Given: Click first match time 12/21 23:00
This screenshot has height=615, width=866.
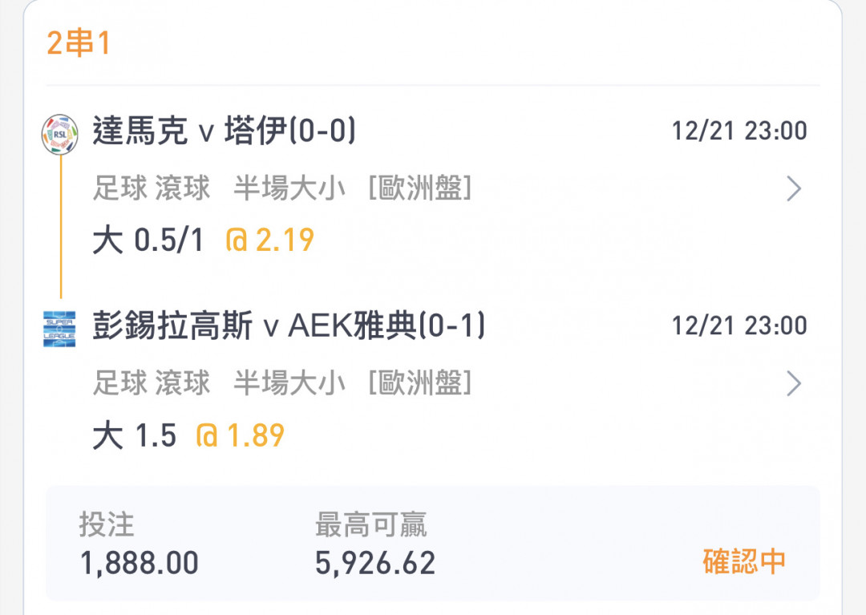Looking at the screenshot, I should (739, 131).
